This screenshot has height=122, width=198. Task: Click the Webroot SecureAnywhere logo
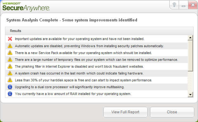[x=26, y=7]
